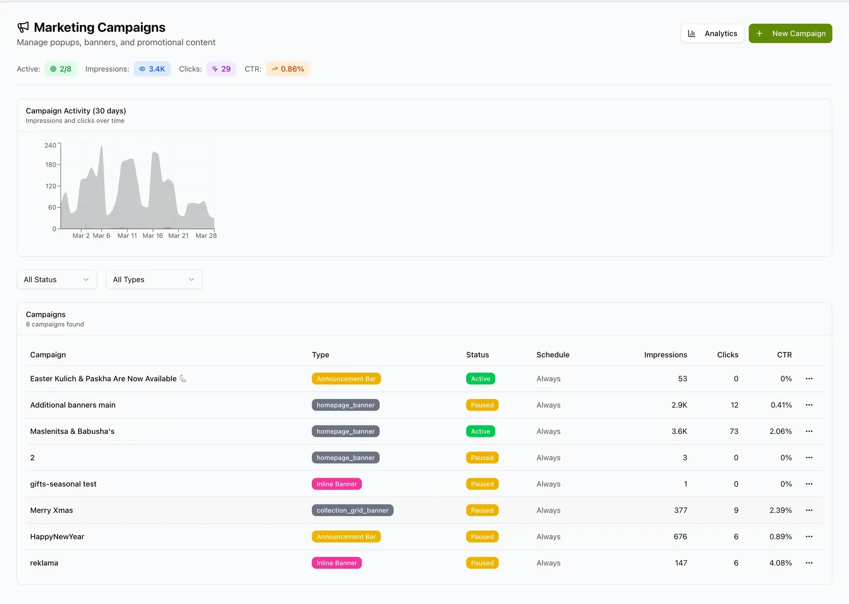Click the CTR column header

tap(784, 355)
